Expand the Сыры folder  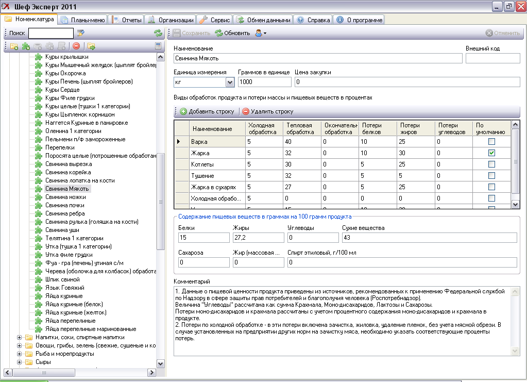19,362
